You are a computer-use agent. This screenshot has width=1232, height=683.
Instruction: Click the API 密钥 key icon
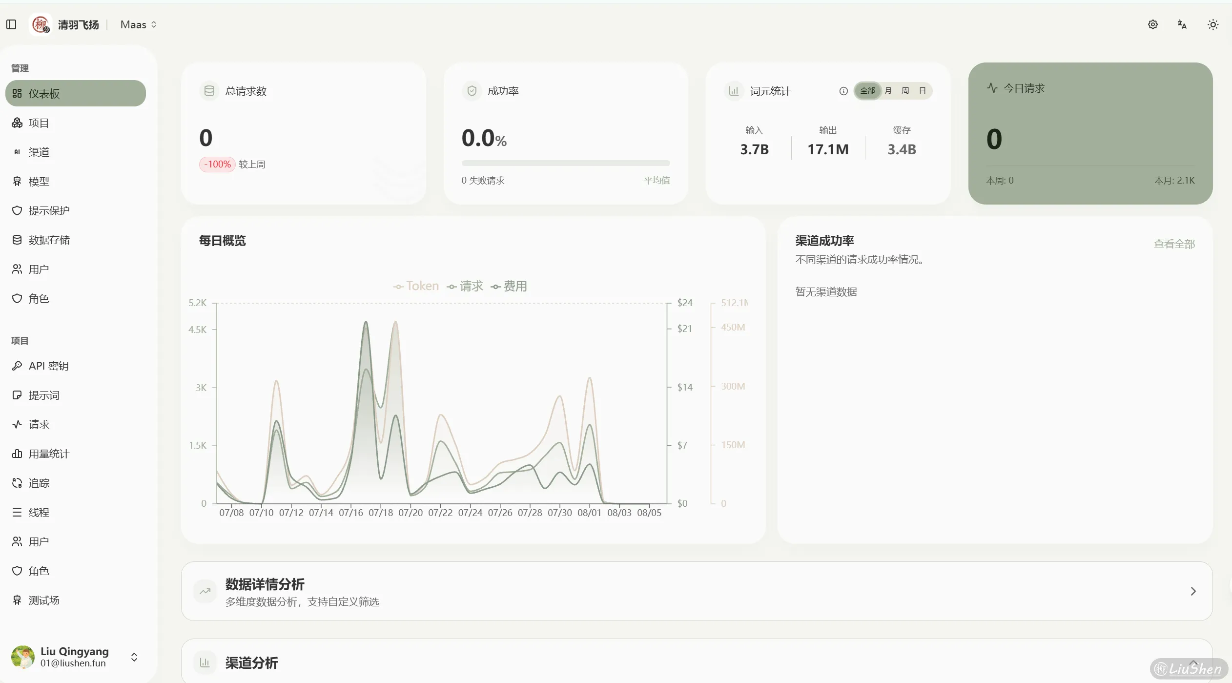pyautogui.click(x=17, y=366)
